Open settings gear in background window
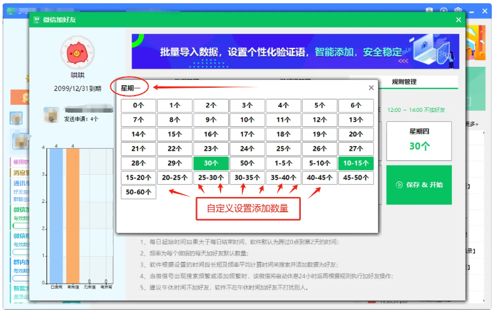Screen dimensions: 495x313 pos(458,10)
